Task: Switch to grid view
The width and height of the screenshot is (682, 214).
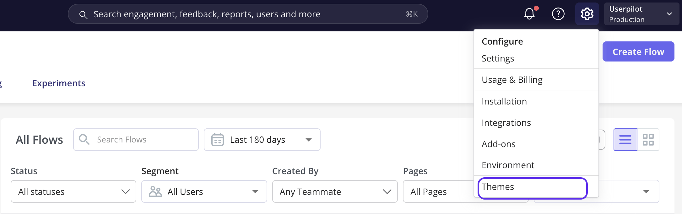Action: tap(648, 140)
